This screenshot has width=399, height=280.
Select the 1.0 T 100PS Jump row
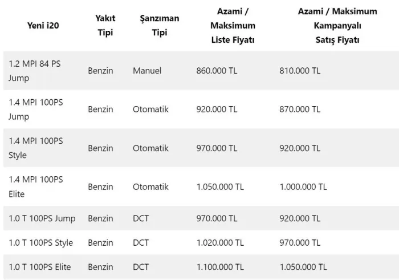click(201, 218)
